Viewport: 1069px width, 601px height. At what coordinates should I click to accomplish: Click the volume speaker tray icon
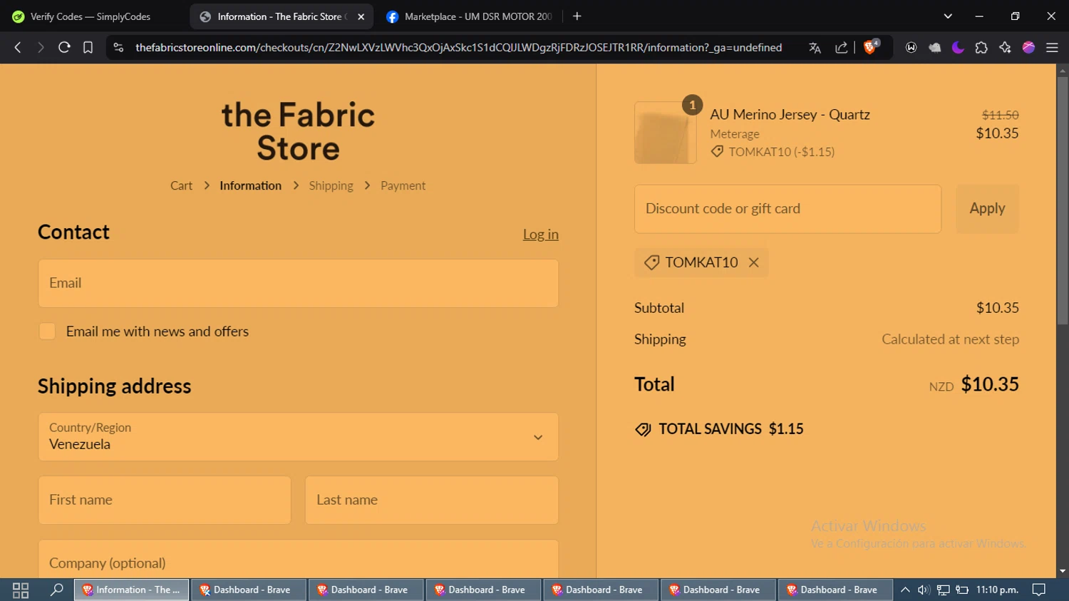click(x=924, y=590)
